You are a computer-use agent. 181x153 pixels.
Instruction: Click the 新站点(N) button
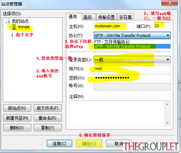pos(17,108)
